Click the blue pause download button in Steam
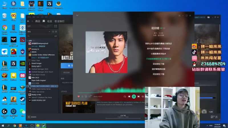Screen dimensions: 228x128 pyautogui.click(x=67, y=66)
